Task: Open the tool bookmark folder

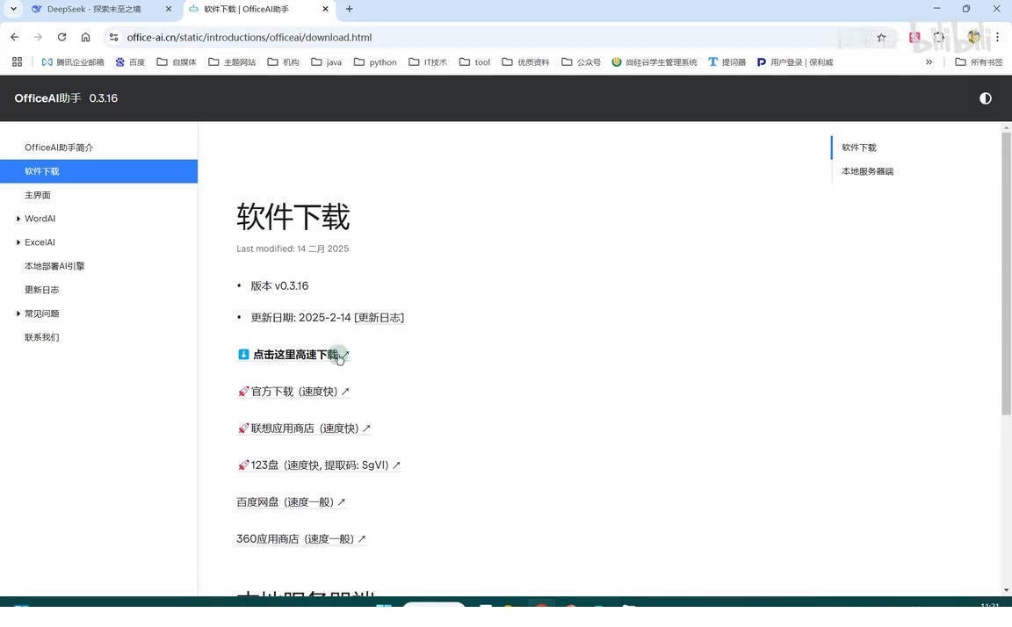Action: 474,62
